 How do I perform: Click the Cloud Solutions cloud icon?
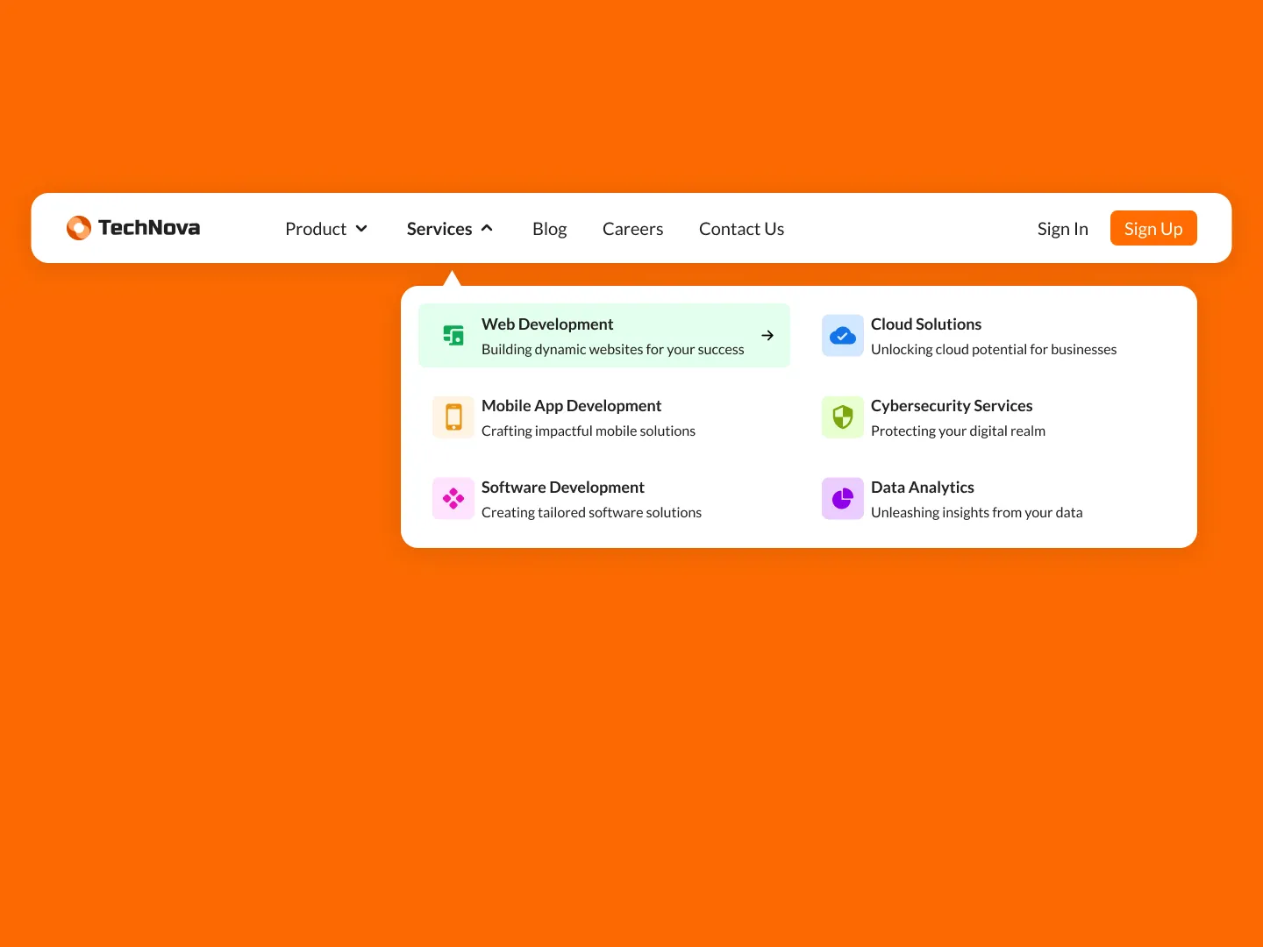click(x=842, y=335)
